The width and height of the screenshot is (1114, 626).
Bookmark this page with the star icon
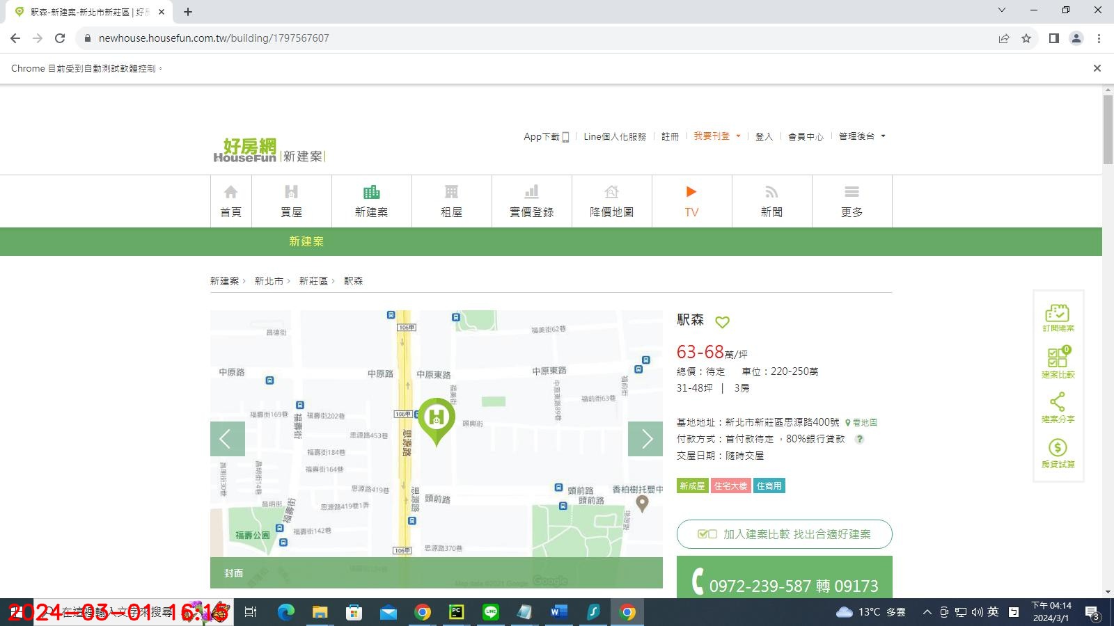click(x=1026, y=38)
